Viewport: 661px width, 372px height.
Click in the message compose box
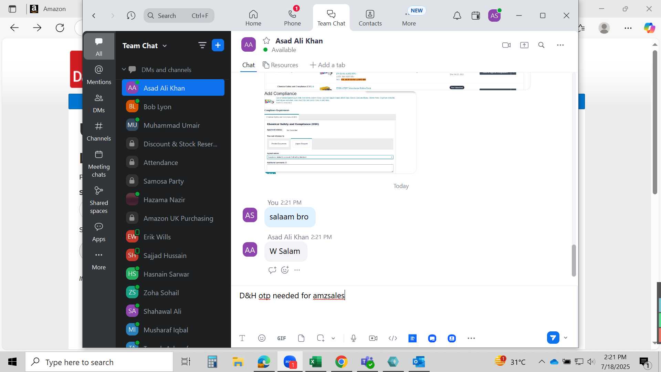click(x=405, y=307)
